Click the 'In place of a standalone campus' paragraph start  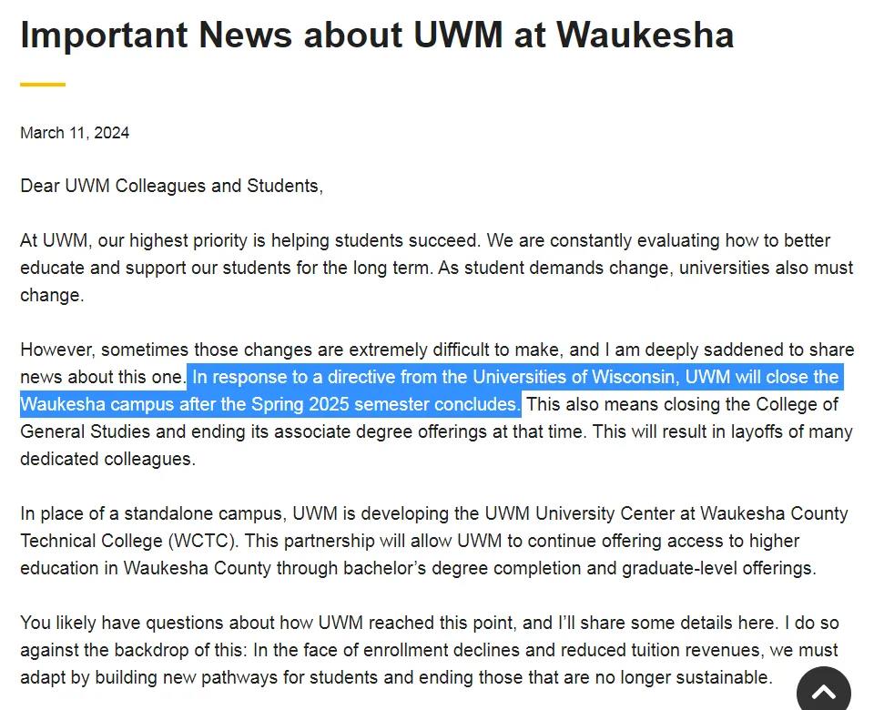(x=153, y=513)
